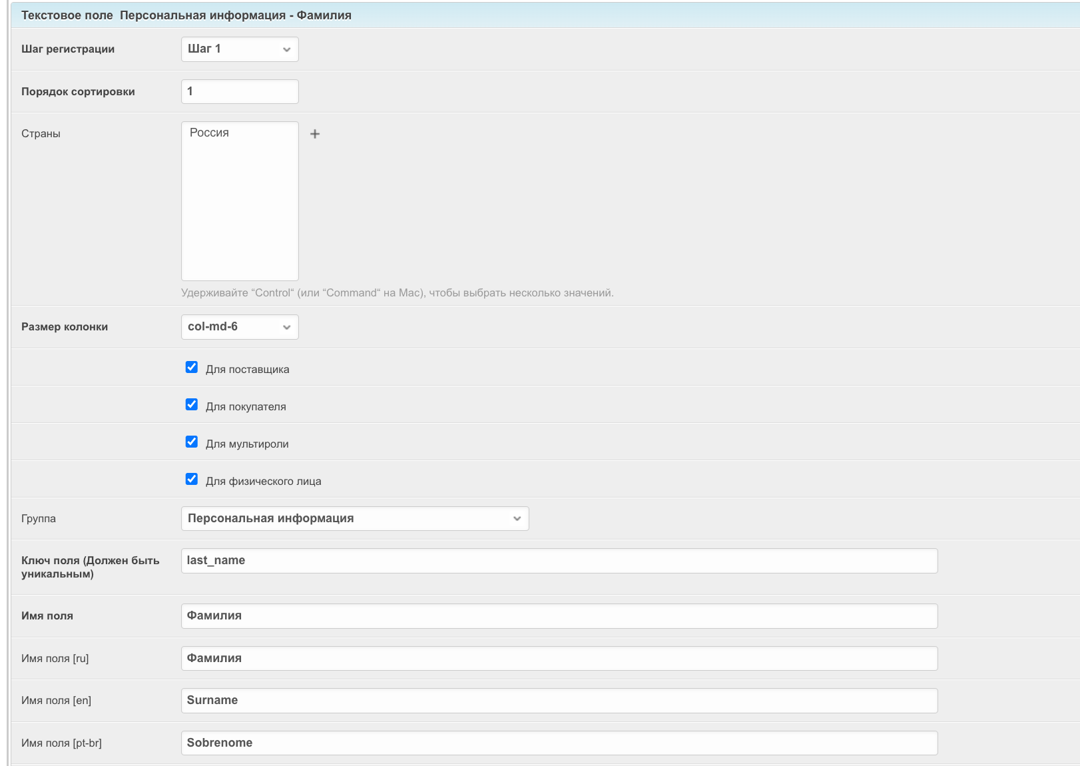Click the Для поставщика label text
The image size is (1080, 766).
(247, 370)
